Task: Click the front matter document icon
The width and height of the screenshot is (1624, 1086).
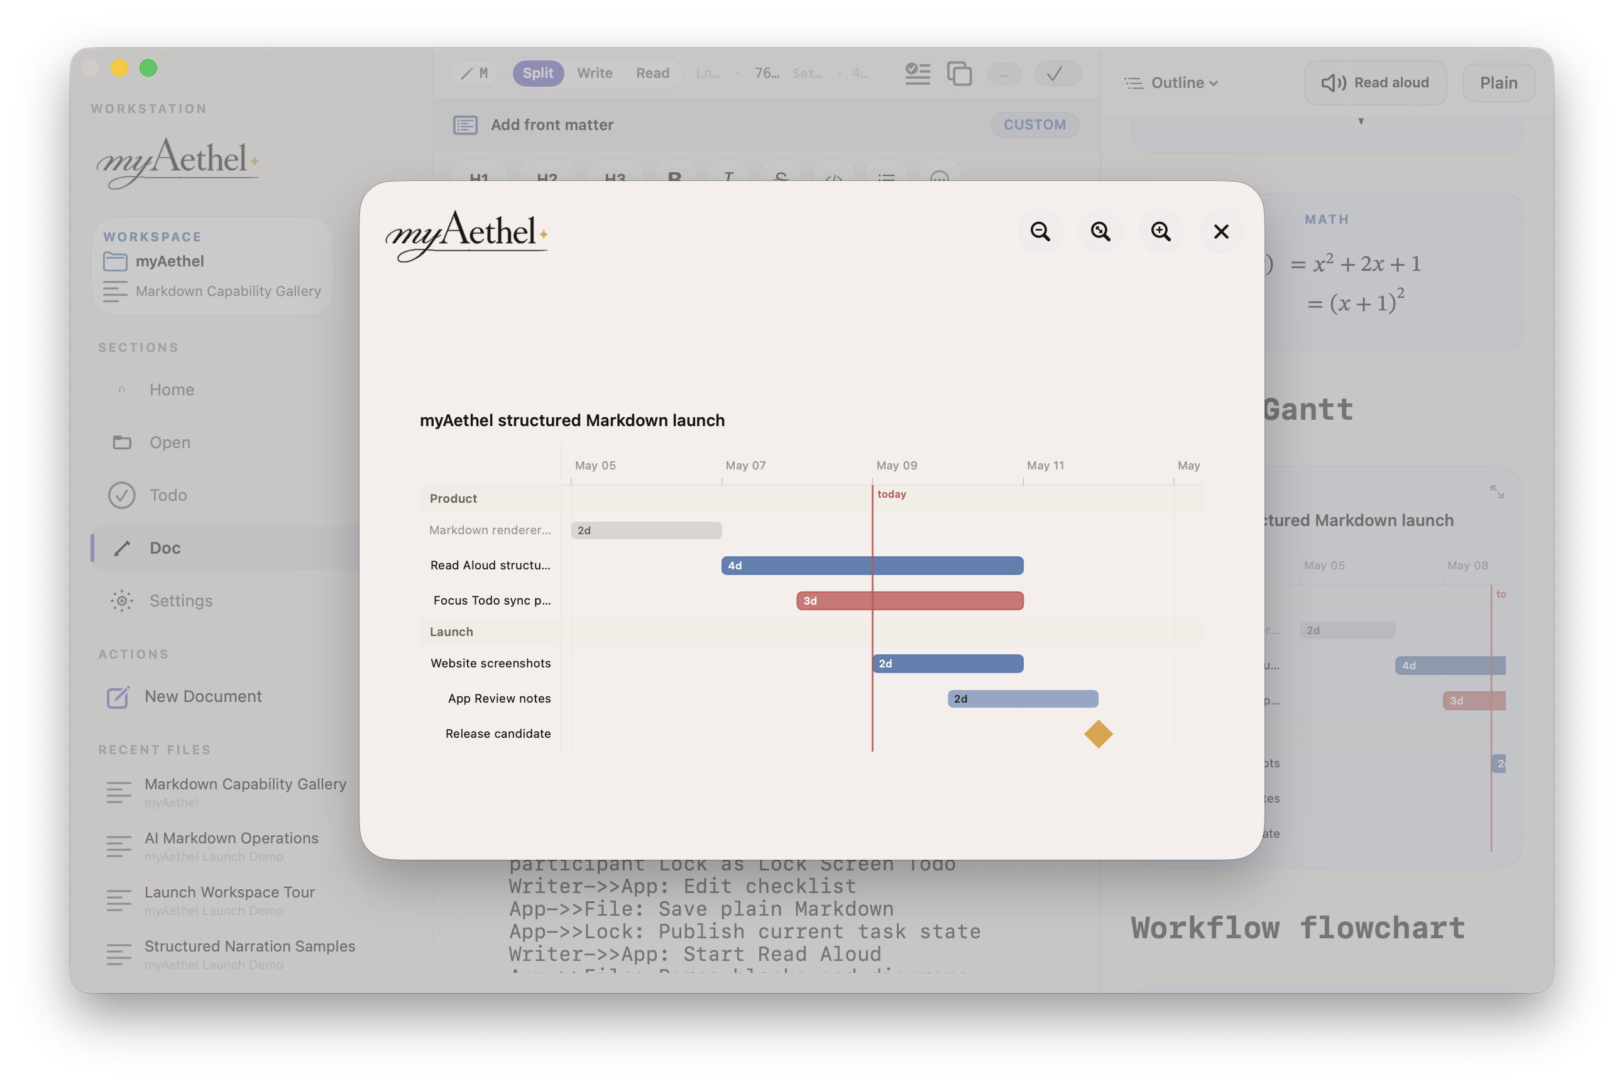Action: (x=464, y=124)
